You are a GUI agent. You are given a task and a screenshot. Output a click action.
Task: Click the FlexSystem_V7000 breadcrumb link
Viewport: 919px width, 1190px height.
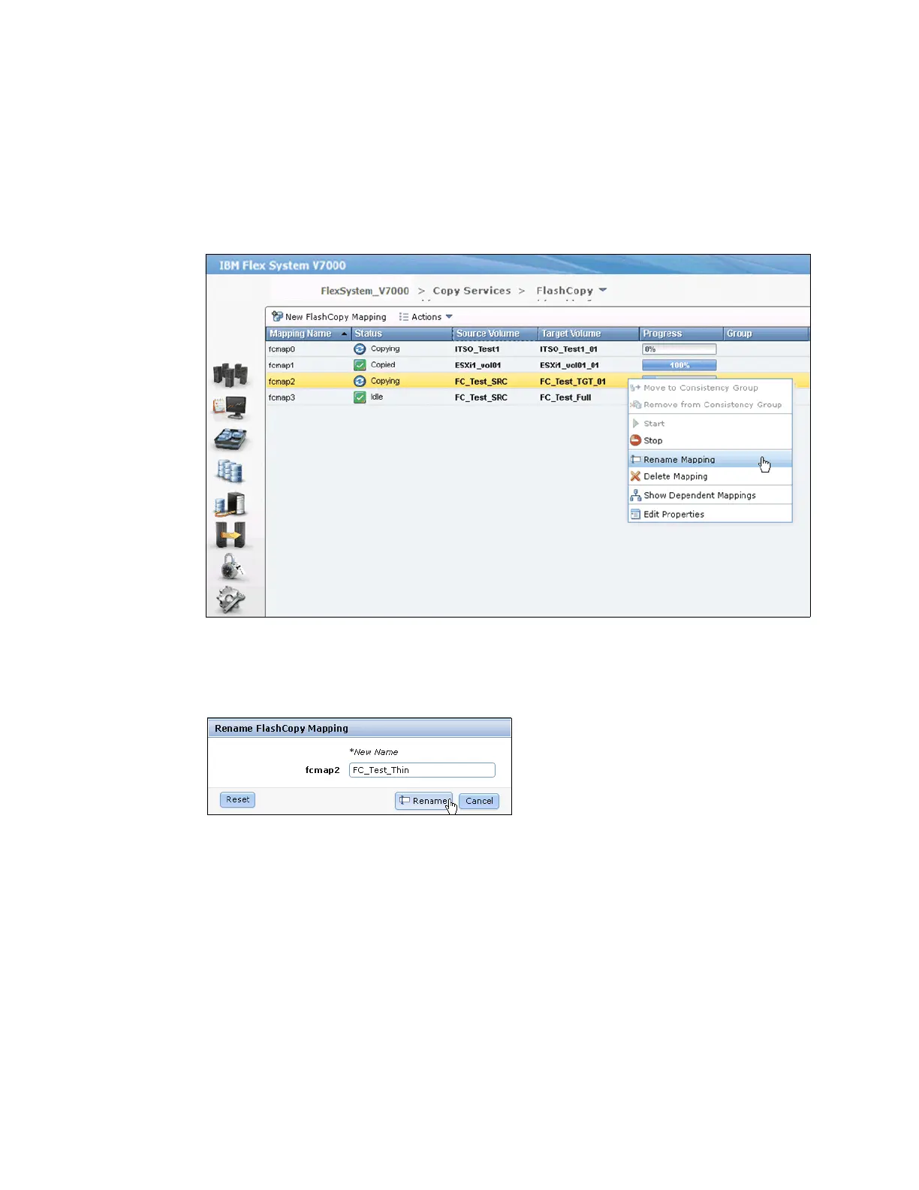click(x=365, y=291)
